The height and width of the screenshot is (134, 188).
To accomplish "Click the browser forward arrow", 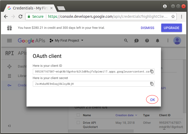I will (13, 16).
